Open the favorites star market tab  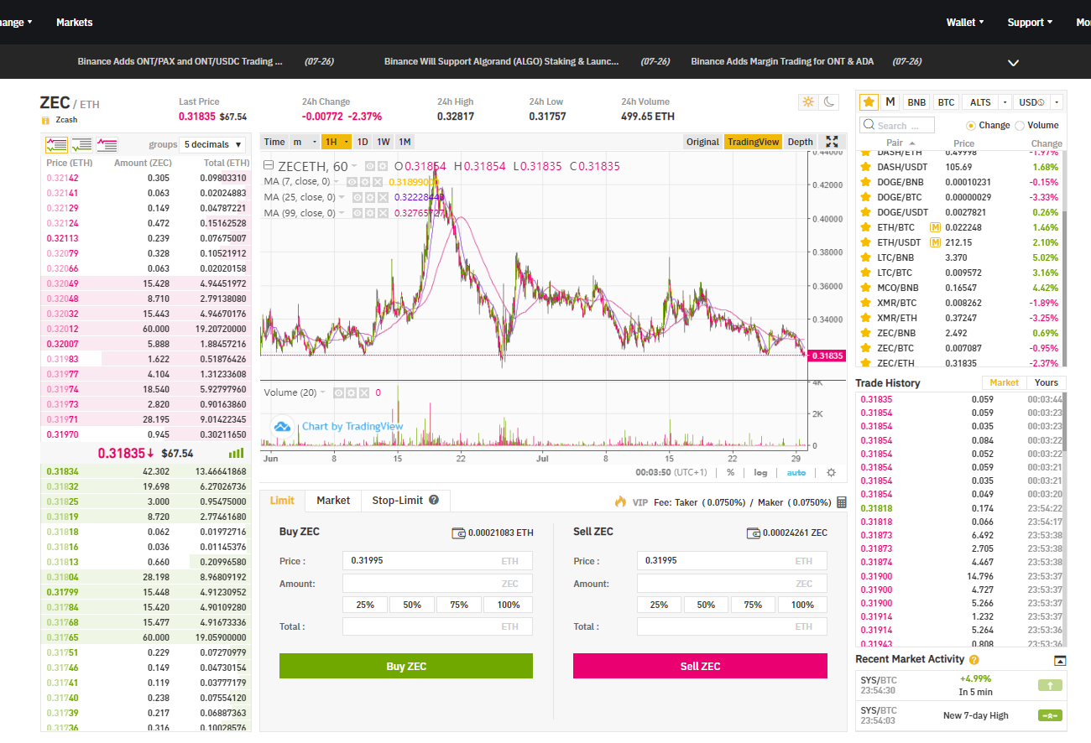[x=869, y=101]
